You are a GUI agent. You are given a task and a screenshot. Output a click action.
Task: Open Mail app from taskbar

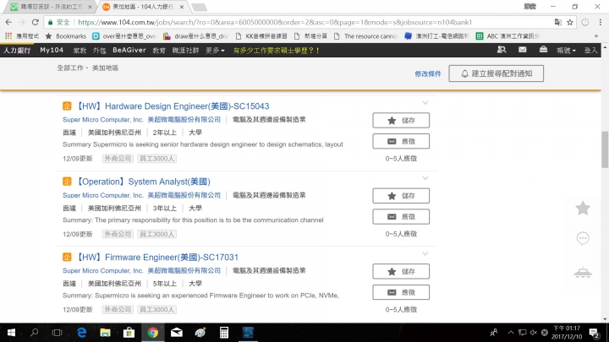(x=176, y=333)
